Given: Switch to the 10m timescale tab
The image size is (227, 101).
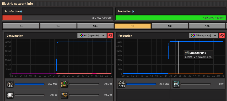Looking at the screenshot, I should tap(96, 26).
